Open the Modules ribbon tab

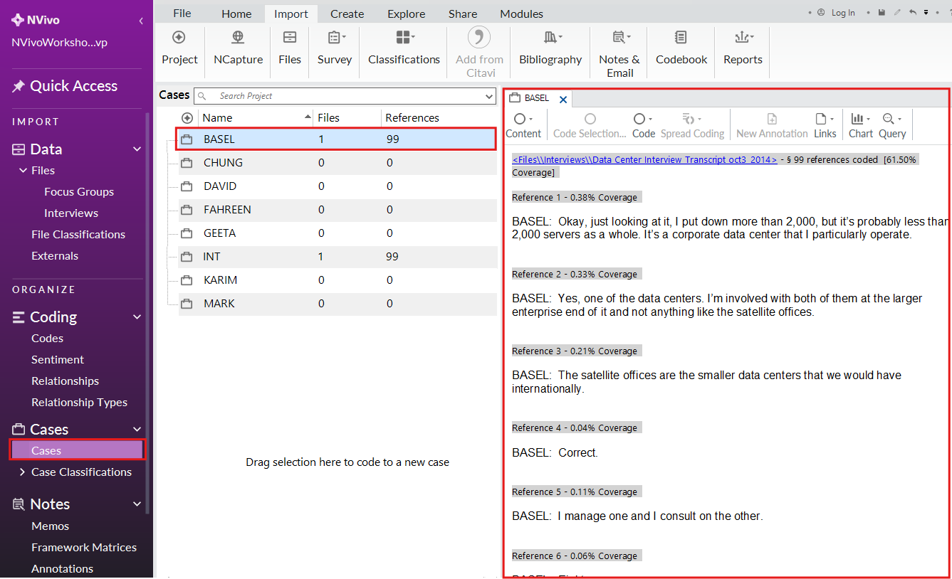tap(521, 14)
